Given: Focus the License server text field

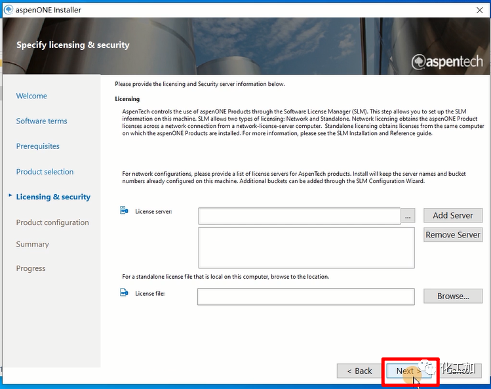Looking at the screenshot, I should coord(299,216).
